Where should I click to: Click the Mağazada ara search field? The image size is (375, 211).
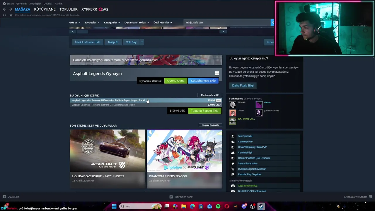click(227, 23)
